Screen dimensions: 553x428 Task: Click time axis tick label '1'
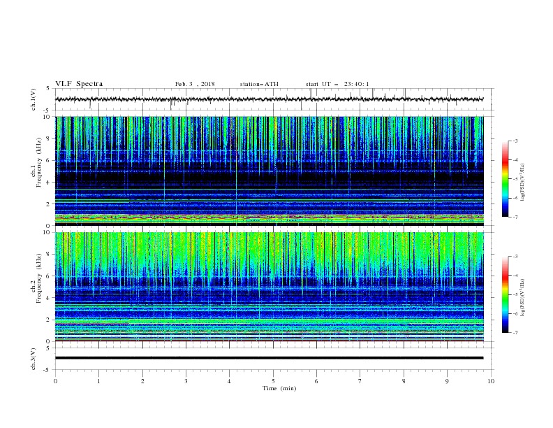pos(98,381)
